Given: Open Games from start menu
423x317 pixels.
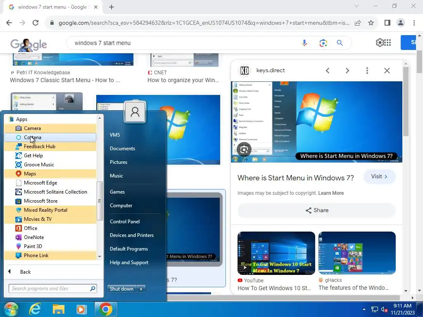Looking at the screenshot, I should pyautogui.click(x=117, y=192).
